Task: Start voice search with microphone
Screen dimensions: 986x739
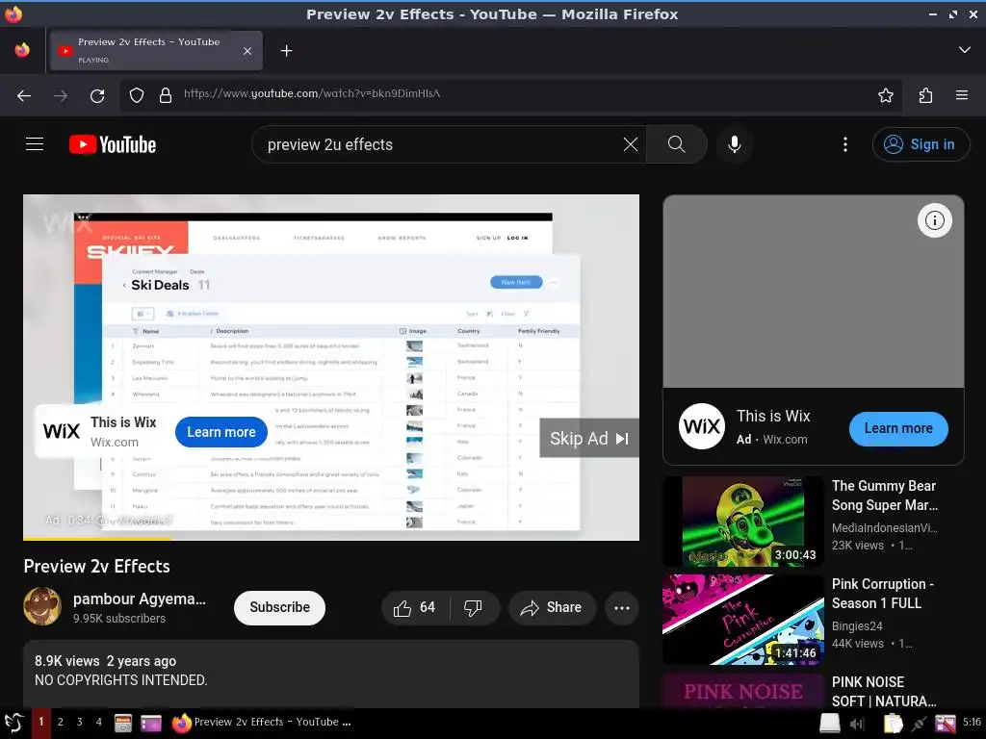Action: click(x=734, y=144)
